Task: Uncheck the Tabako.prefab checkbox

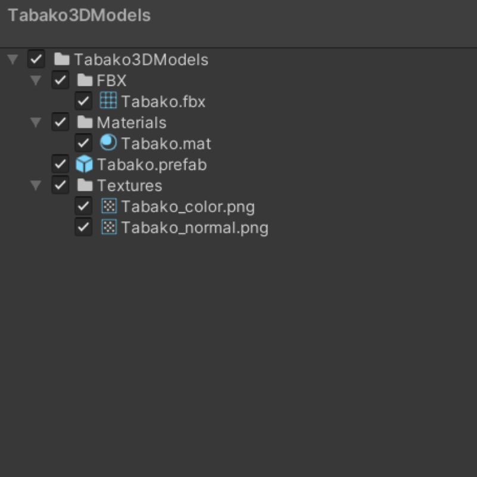Action: [x=60, y=164]
